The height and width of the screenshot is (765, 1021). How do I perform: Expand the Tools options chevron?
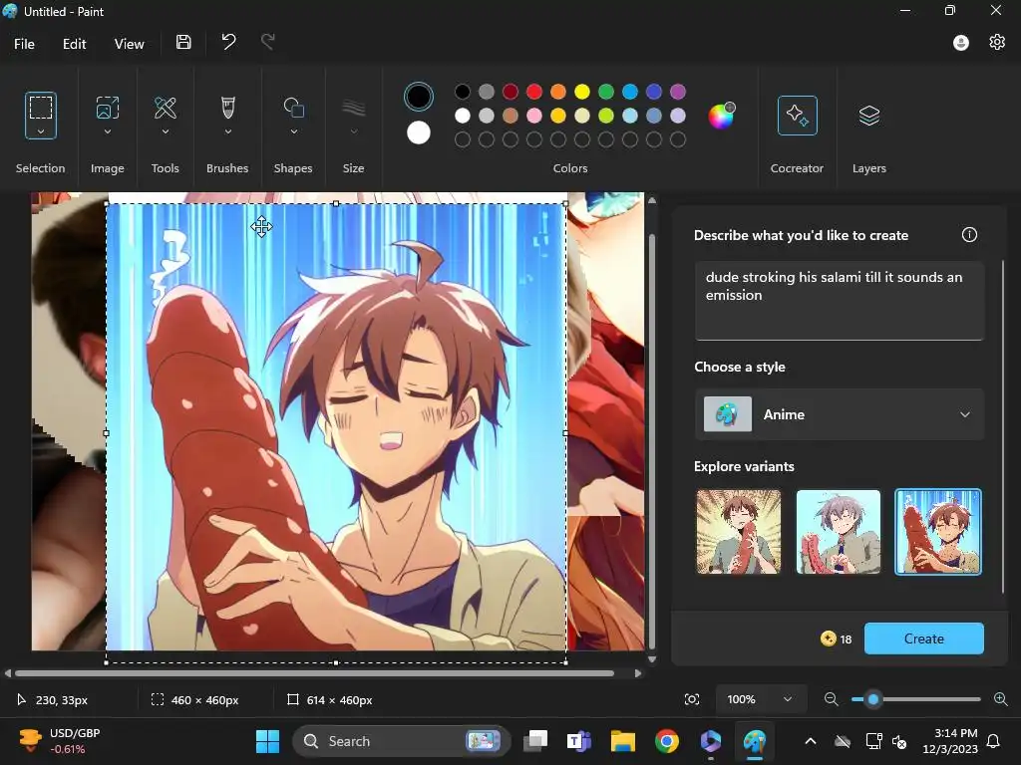(166, 131)
